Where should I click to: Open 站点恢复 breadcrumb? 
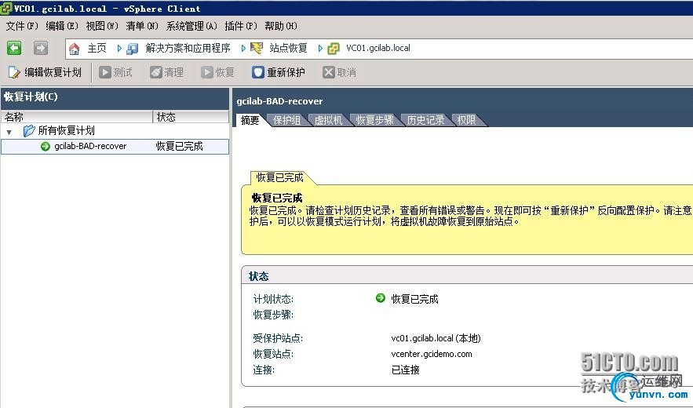[288, 48]
